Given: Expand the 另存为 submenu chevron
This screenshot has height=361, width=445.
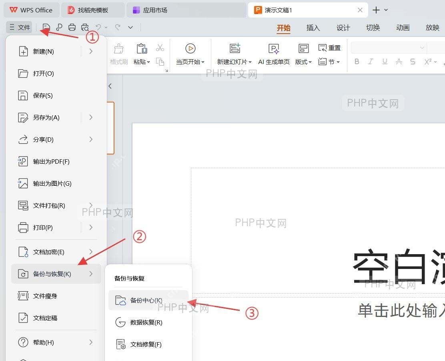Looking at the screenshot, I should coord(91,118).
